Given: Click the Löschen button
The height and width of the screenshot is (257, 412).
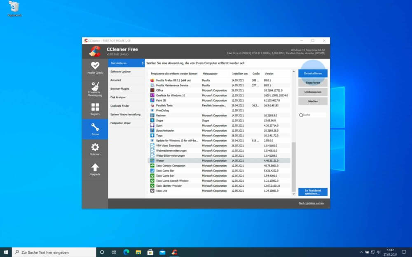Looking at the screenshot, I should pos(313,101).
